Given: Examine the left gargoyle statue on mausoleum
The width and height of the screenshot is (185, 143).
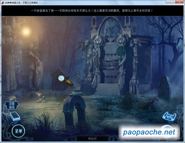Looking at the screenshot, I should point(98,40).
